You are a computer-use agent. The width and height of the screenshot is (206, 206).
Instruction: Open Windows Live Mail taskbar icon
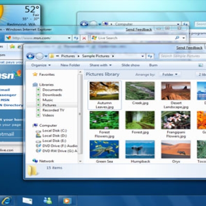[27, 201]
